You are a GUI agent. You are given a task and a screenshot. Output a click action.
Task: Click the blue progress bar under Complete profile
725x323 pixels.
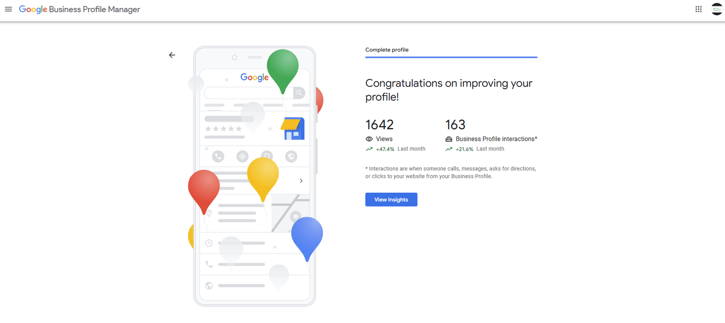tap(451, 57)
